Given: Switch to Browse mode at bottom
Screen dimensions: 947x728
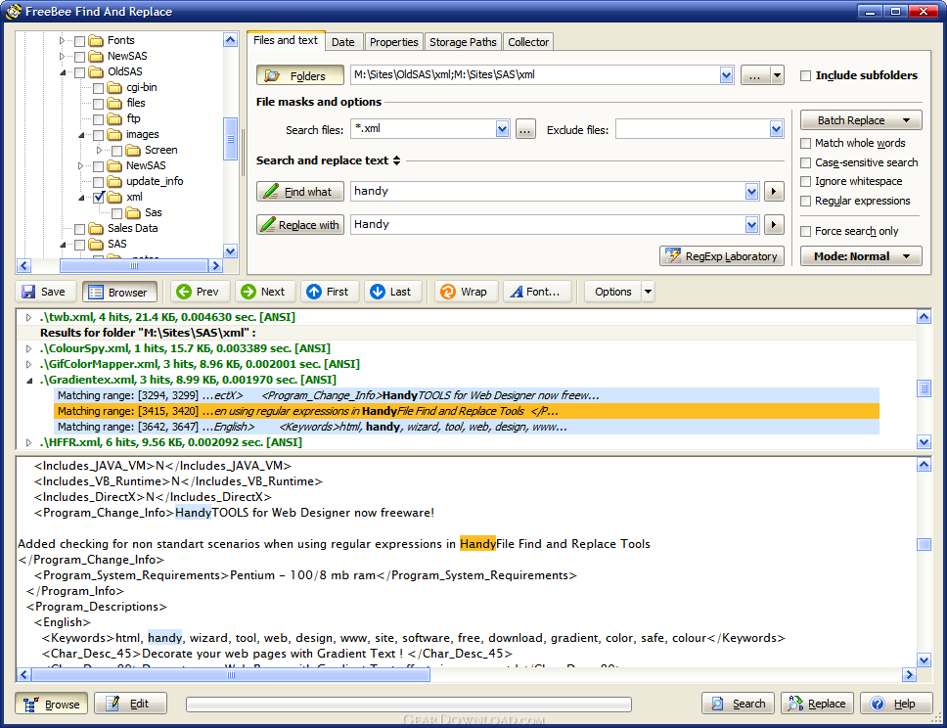Looking at the screenshot, I should coord(52,704).
